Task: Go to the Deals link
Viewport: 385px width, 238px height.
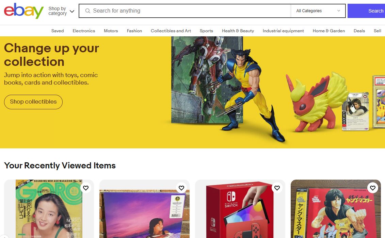Action: (x=359, y=31)
